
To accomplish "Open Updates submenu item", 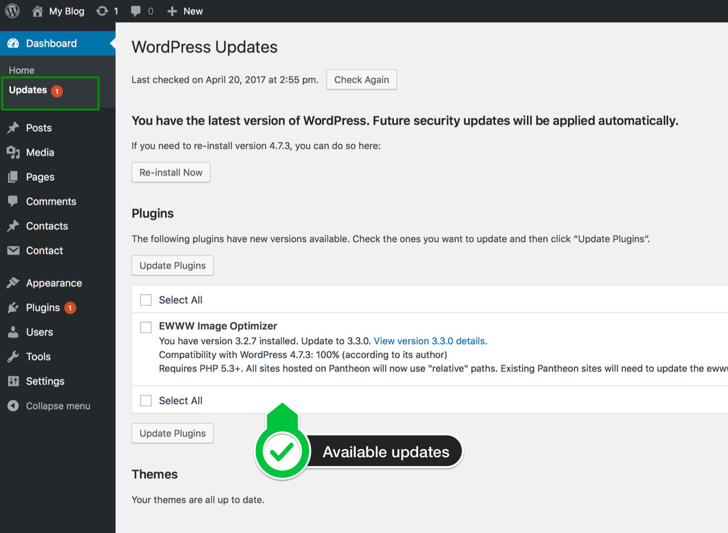I will (28, 90).
